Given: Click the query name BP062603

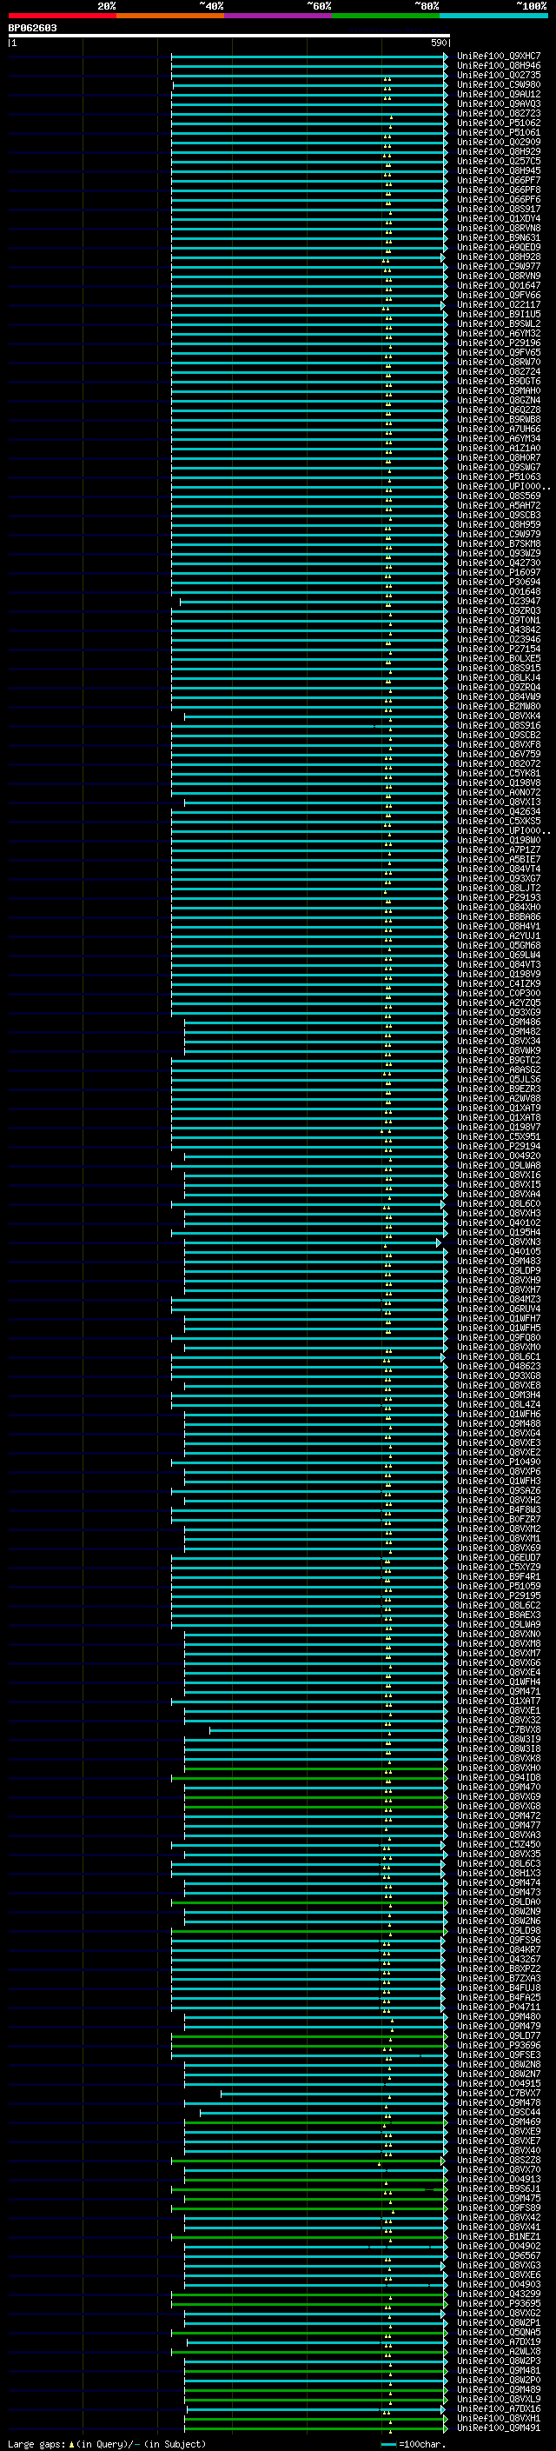Looking at the screenshot, I should (x=32, y=29).
